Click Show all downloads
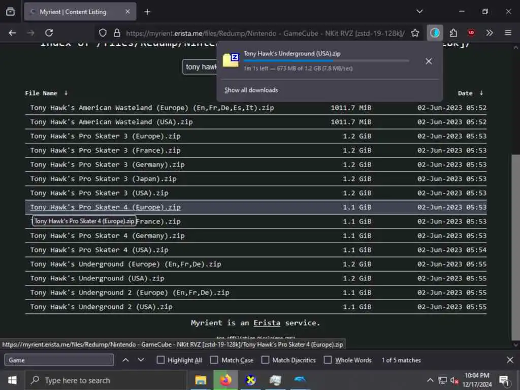The width and height of the screenshot is (520, 390). (x=251, y=90)
